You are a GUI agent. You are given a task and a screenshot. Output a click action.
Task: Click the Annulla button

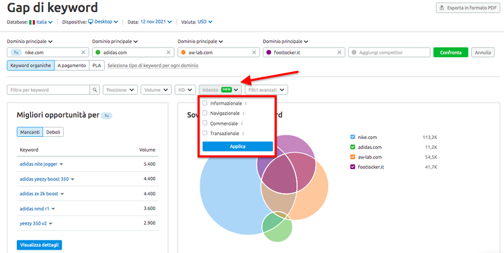click(482, 52)
